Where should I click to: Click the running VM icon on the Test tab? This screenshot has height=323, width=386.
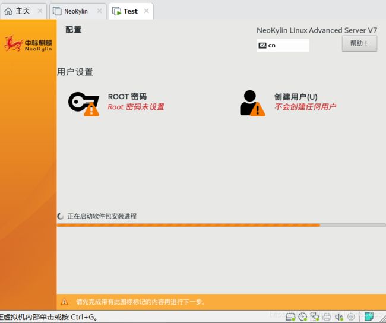tap(116, 11)
